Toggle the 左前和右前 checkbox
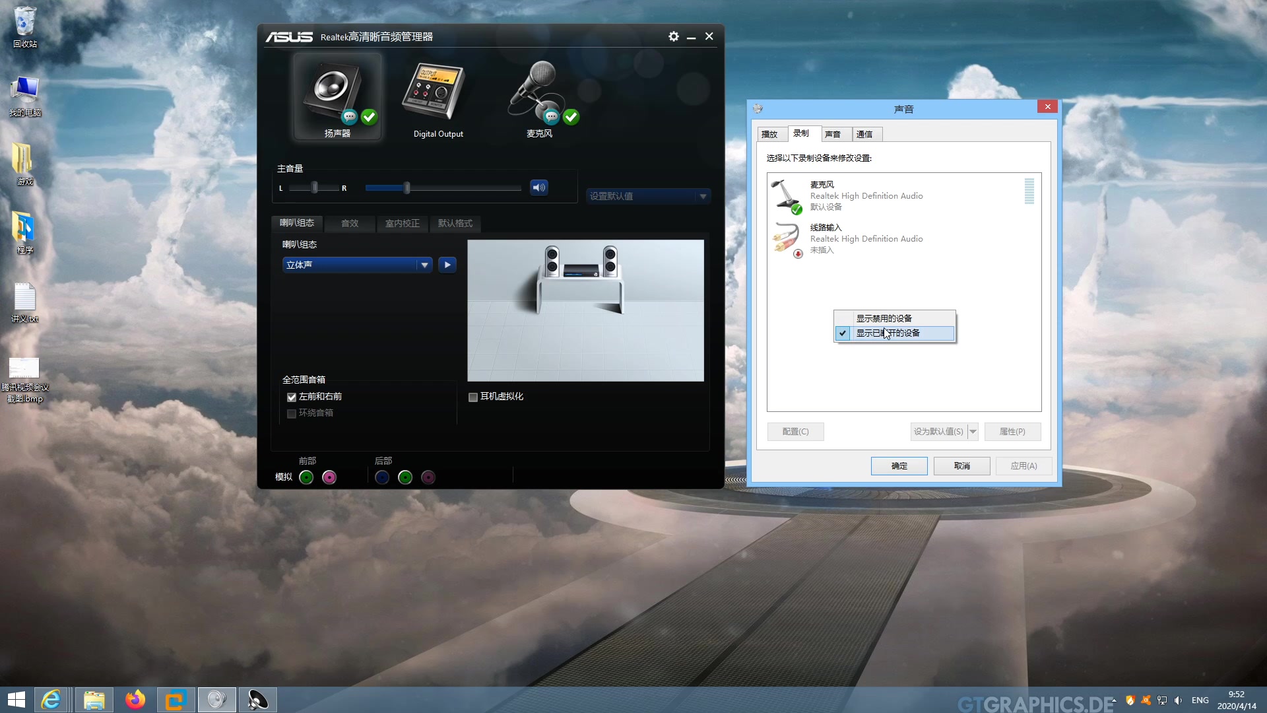Image resolution: width=1267 pixels, height=713 pixels. (x=292, y=397)
